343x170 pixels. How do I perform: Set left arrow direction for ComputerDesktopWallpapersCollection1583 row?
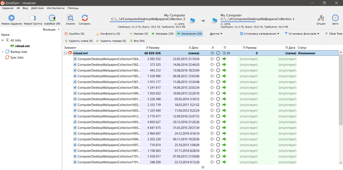(x=212, y=70)
